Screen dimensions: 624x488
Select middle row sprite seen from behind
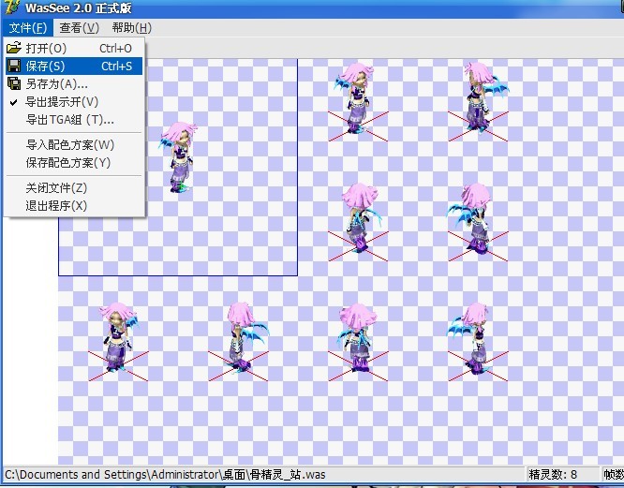coord(360,217)
